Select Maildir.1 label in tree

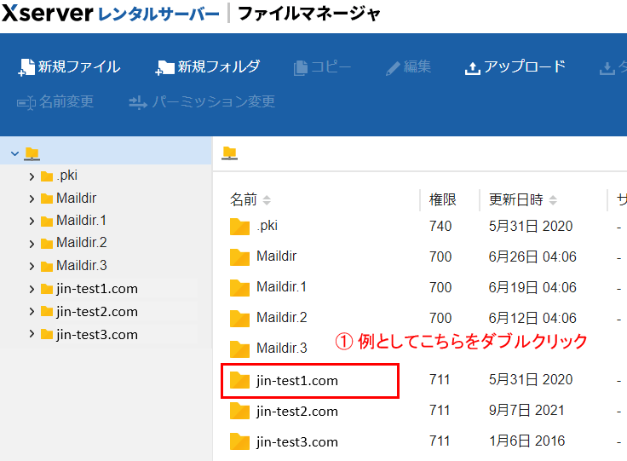81,221
